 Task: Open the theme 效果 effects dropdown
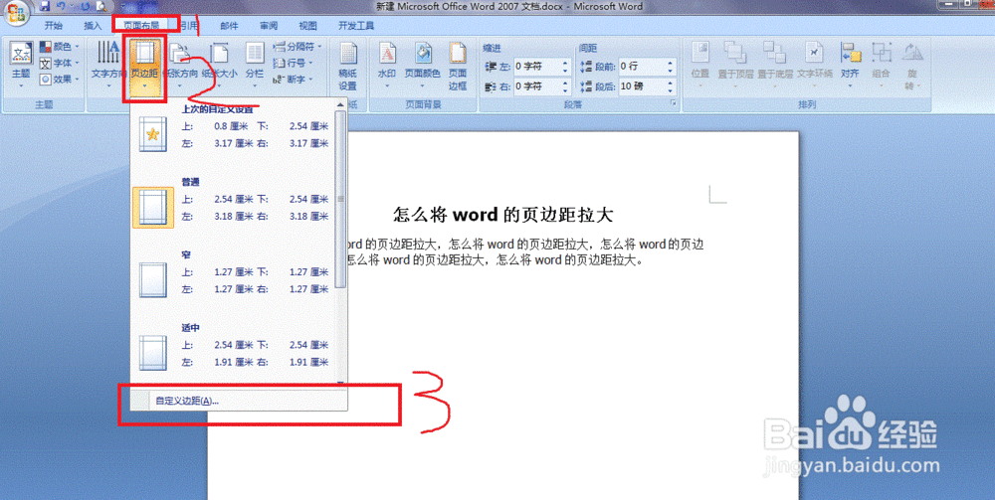pos(60,80)
